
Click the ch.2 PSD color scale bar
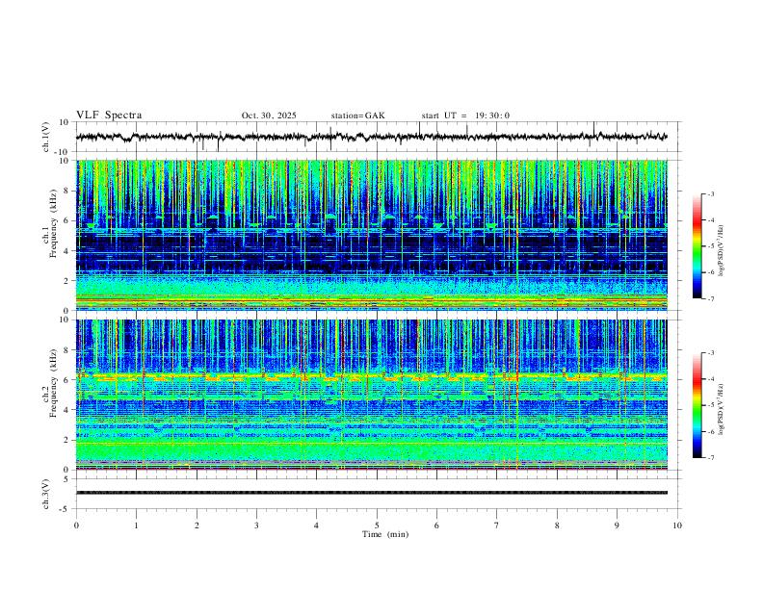(697, 405)
